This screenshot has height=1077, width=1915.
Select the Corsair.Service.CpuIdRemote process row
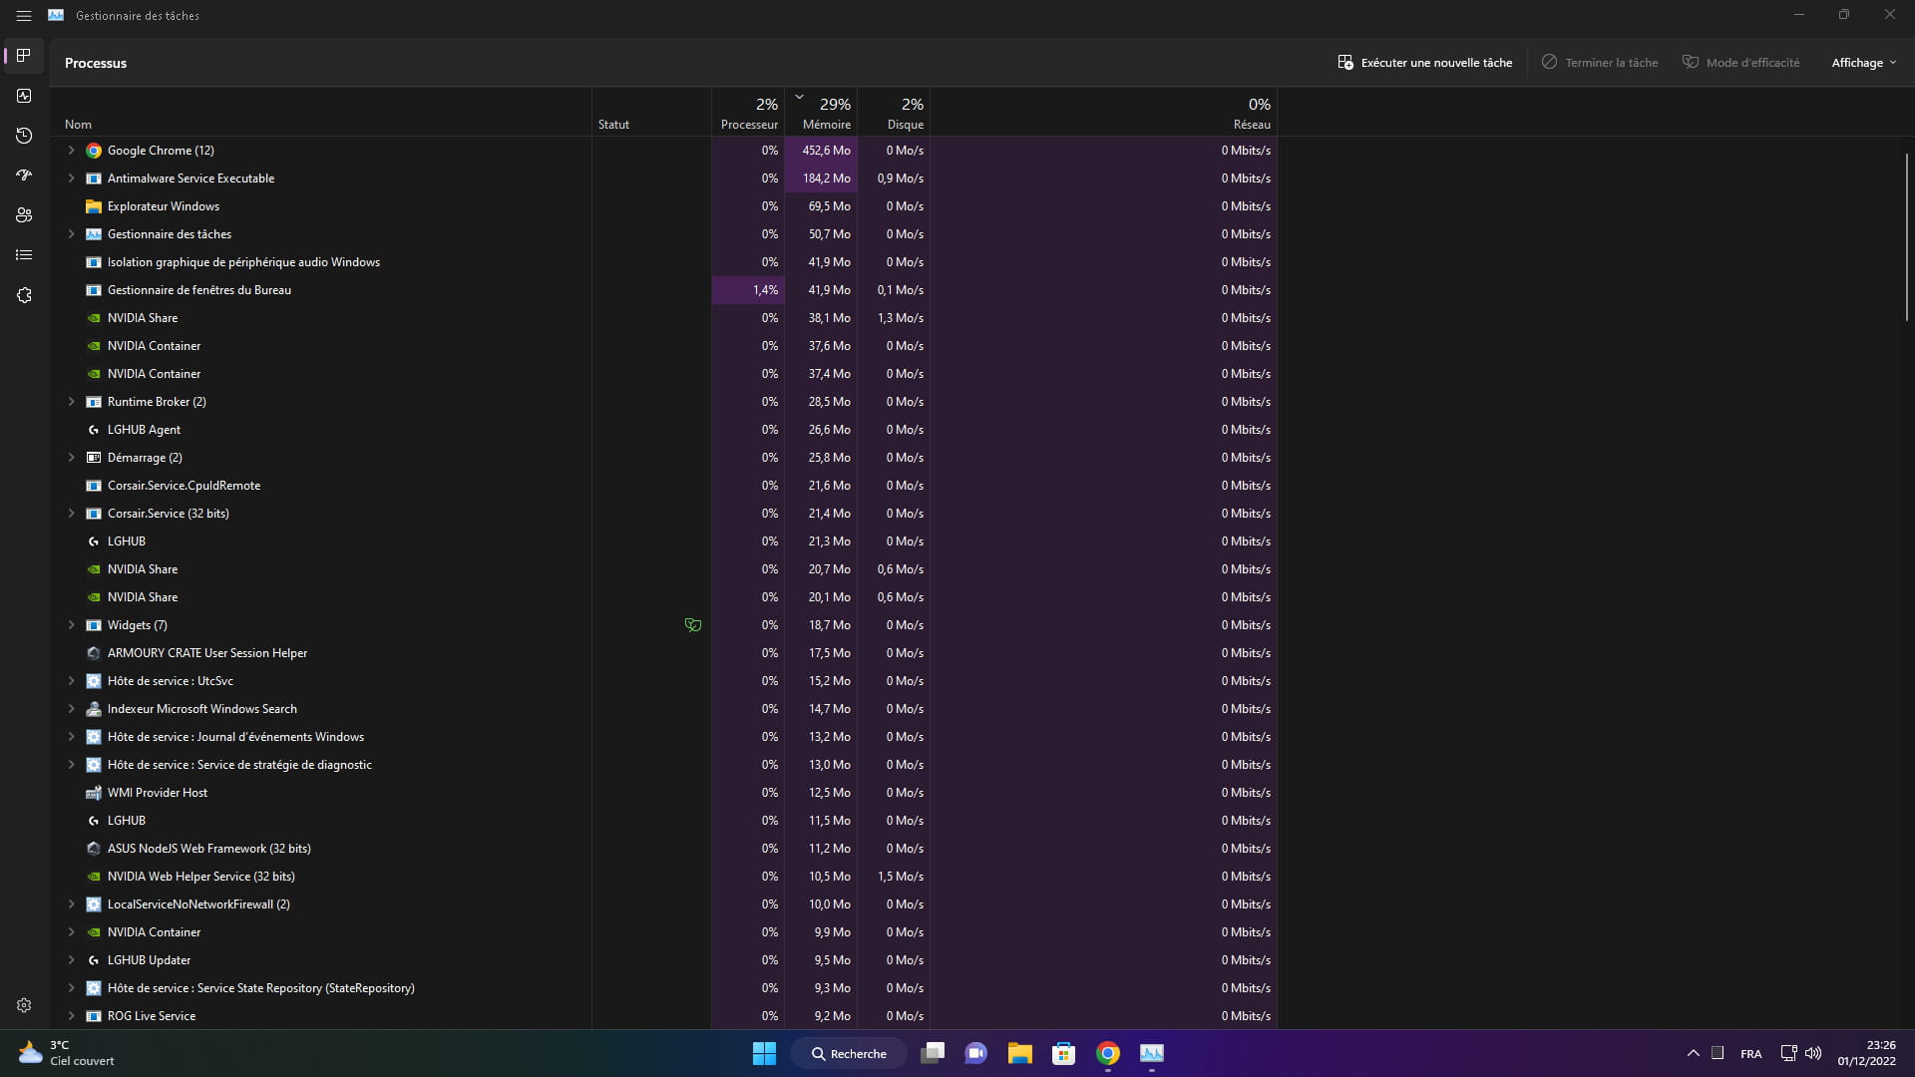[x=663, y=486]
